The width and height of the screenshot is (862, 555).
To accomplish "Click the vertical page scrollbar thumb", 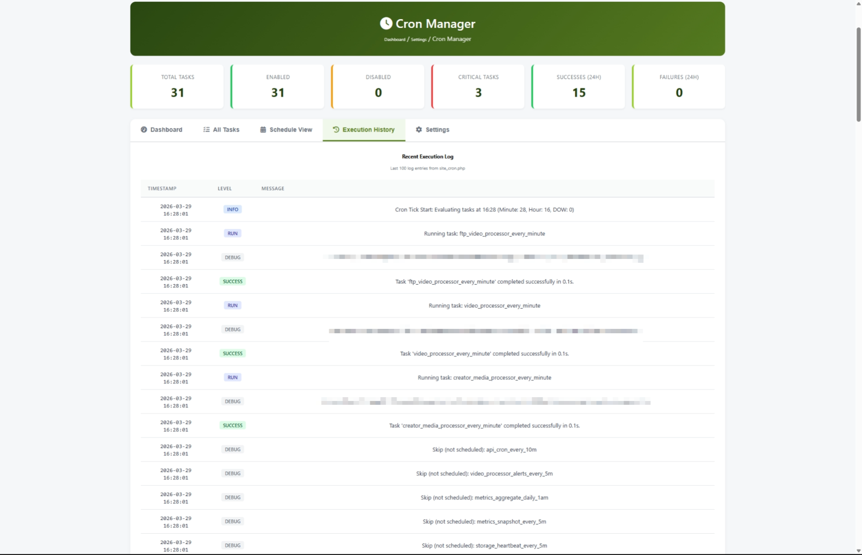I will pos(858,74).
